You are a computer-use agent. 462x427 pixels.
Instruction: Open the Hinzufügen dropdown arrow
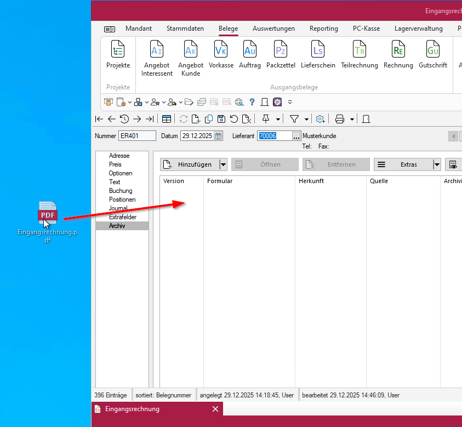pyautogui.click(x=224, y=164)
